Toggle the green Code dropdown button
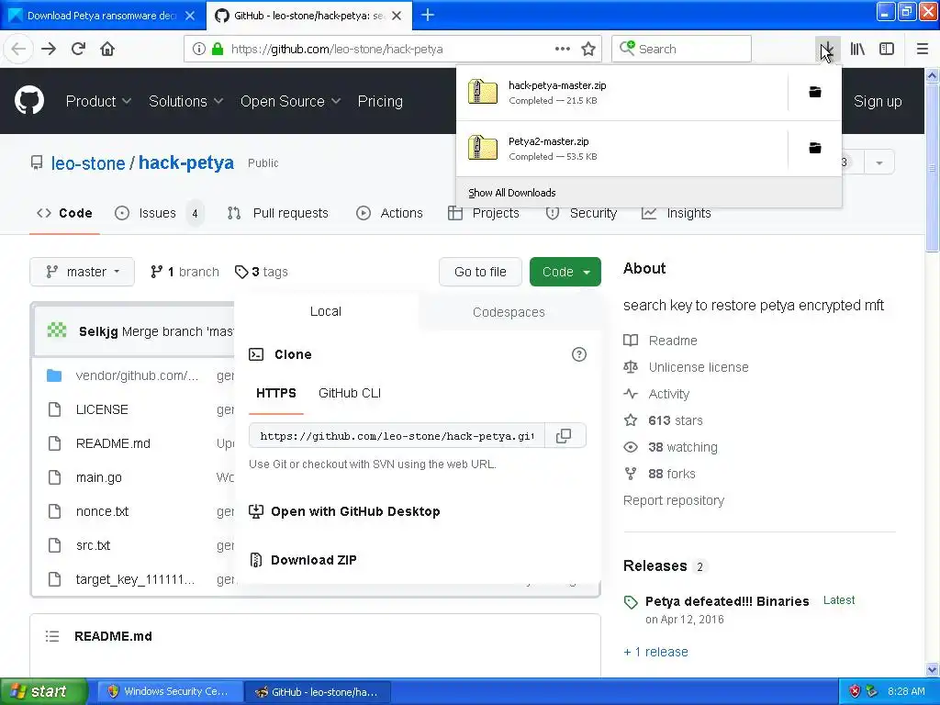This screenshot has width=940, height=705. coord(565,272)
